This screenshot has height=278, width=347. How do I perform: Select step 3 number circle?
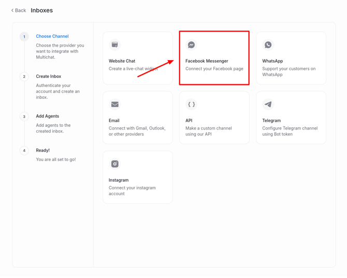[24, 116]
